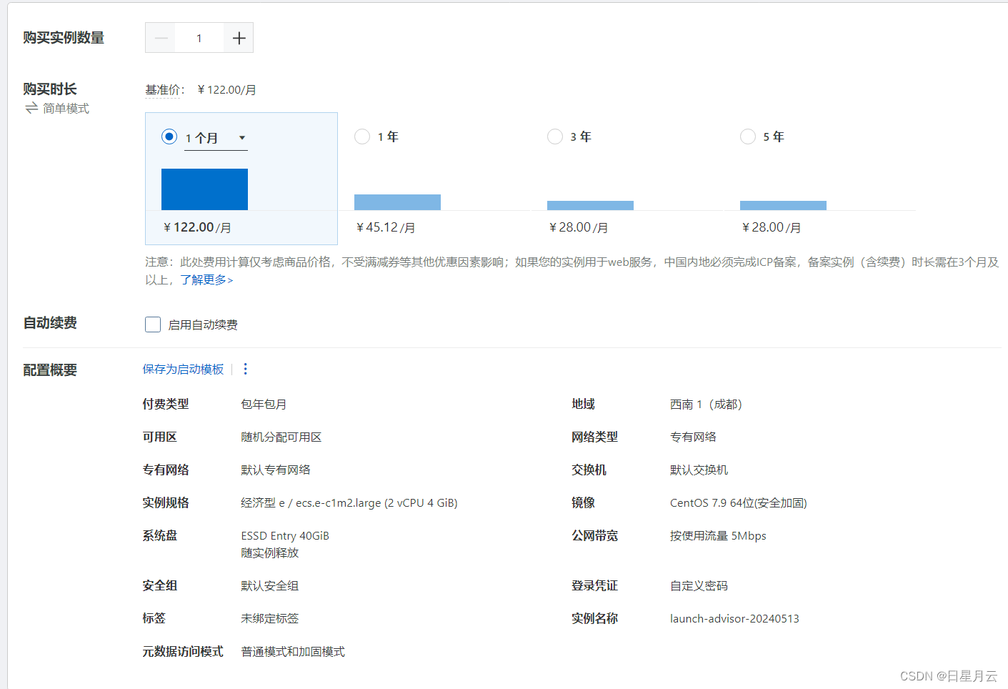
Task: Toggle simple mode switch icon
Action: click(31, 108)
